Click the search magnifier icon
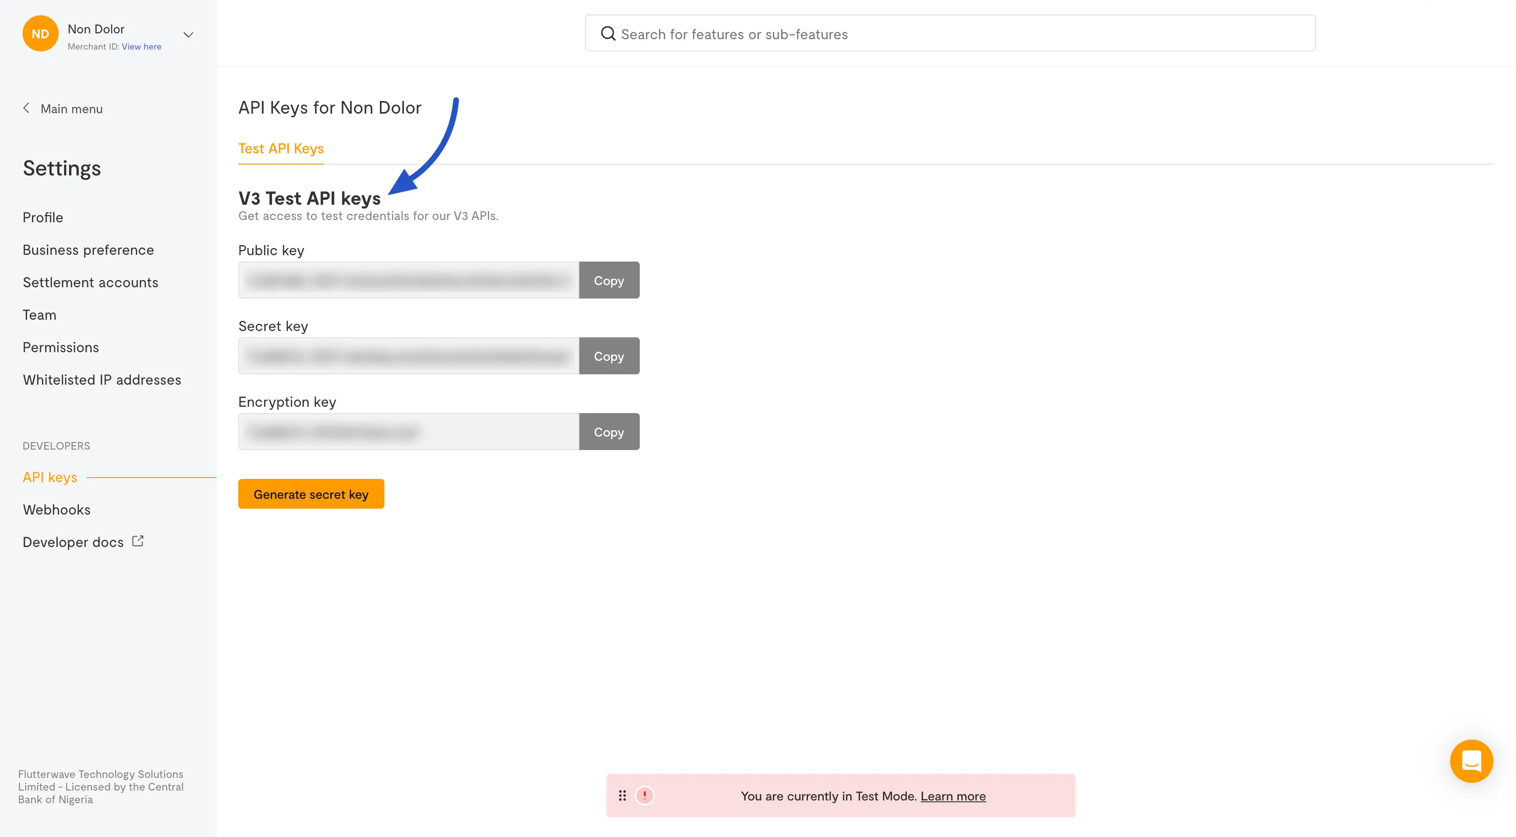This screenshot has height=837, width=1516. 607,33
